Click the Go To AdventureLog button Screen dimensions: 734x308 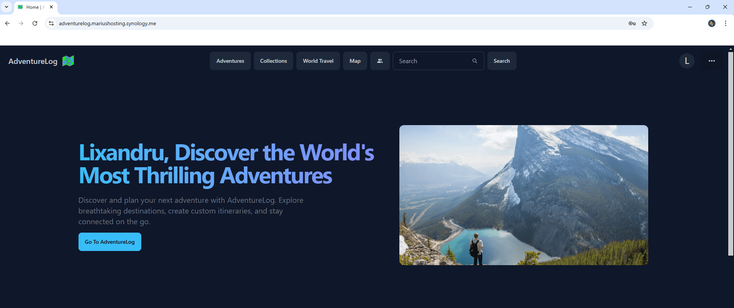(x=110, y=242)
